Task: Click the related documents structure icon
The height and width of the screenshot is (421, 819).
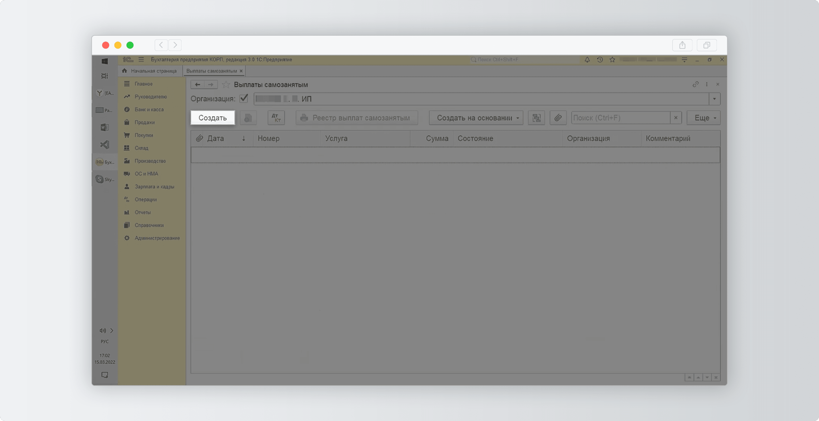Action: coord(536,118)
